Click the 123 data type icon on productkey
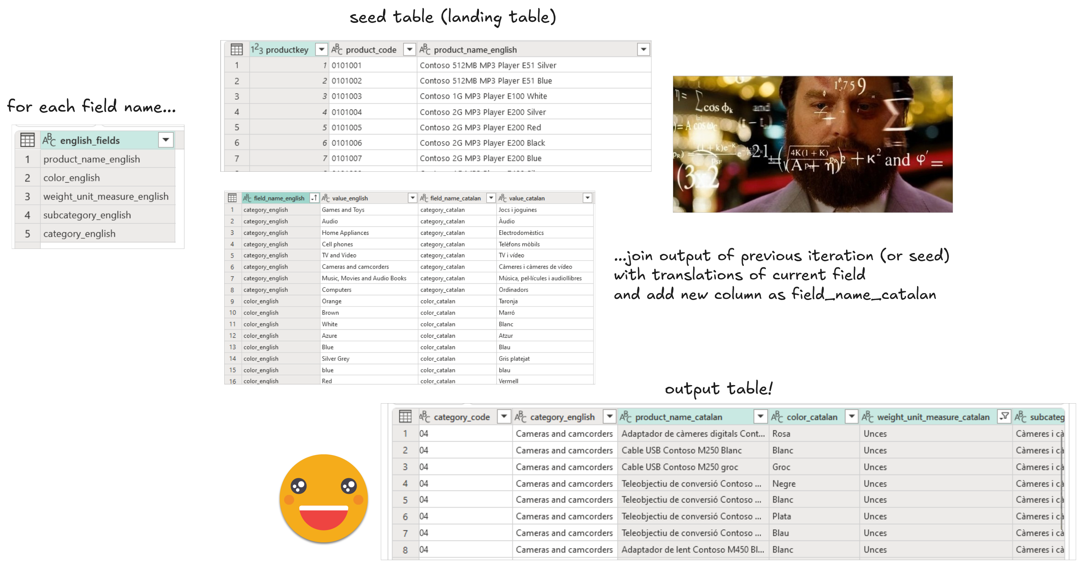This screenshot has height=567, width=1083. click(257, 49)
